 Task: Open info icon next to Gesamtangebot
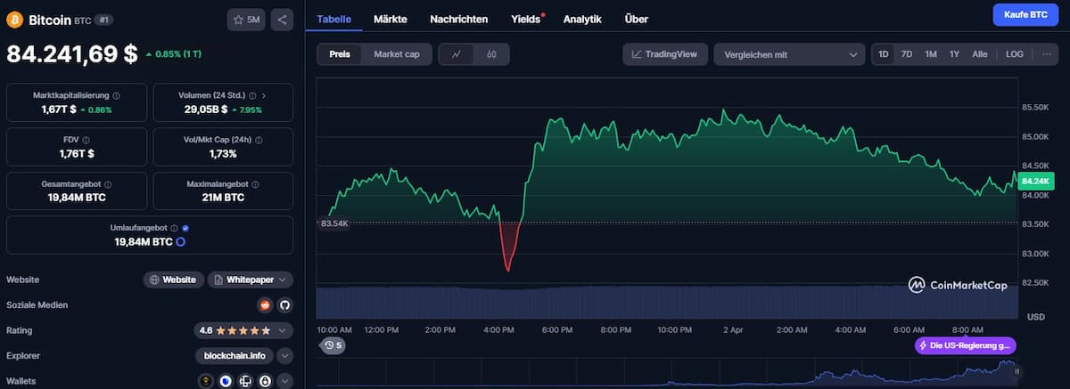[110, 183]
